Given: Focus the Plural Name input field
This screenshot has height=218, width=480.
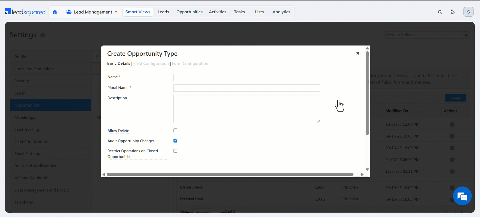Looking at the screenshot, I should pyautogui.click(x=246, y=88).
